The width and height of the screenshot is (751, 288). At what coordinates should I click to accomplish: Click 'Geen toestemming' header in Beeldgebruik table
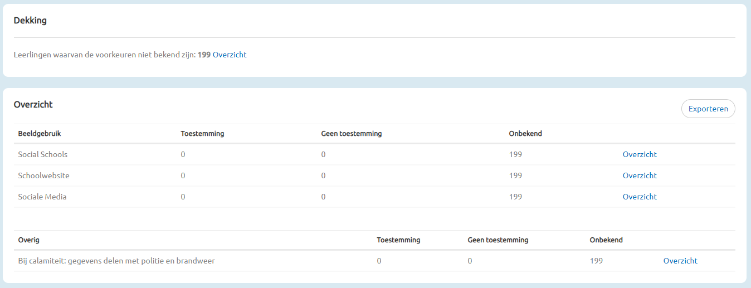coord(352,134)
